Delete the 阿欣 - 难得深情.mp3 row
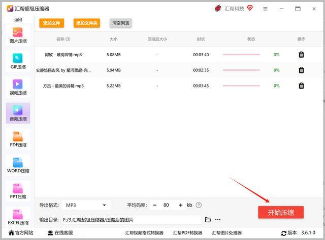325x240 pixels. click(x=301, y=55)
